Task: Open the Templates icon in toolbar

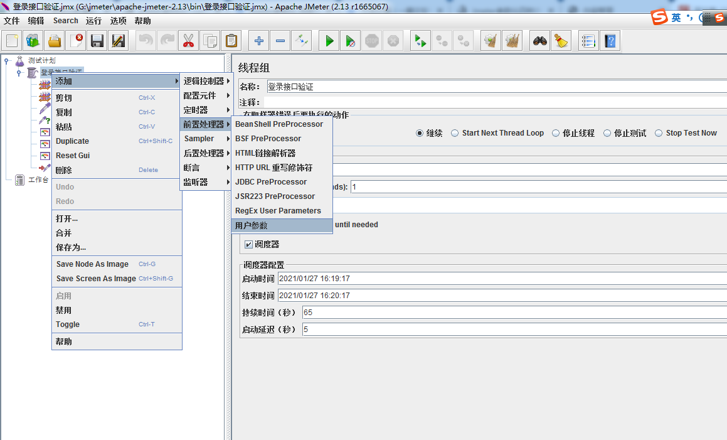Action: [33, 41]
